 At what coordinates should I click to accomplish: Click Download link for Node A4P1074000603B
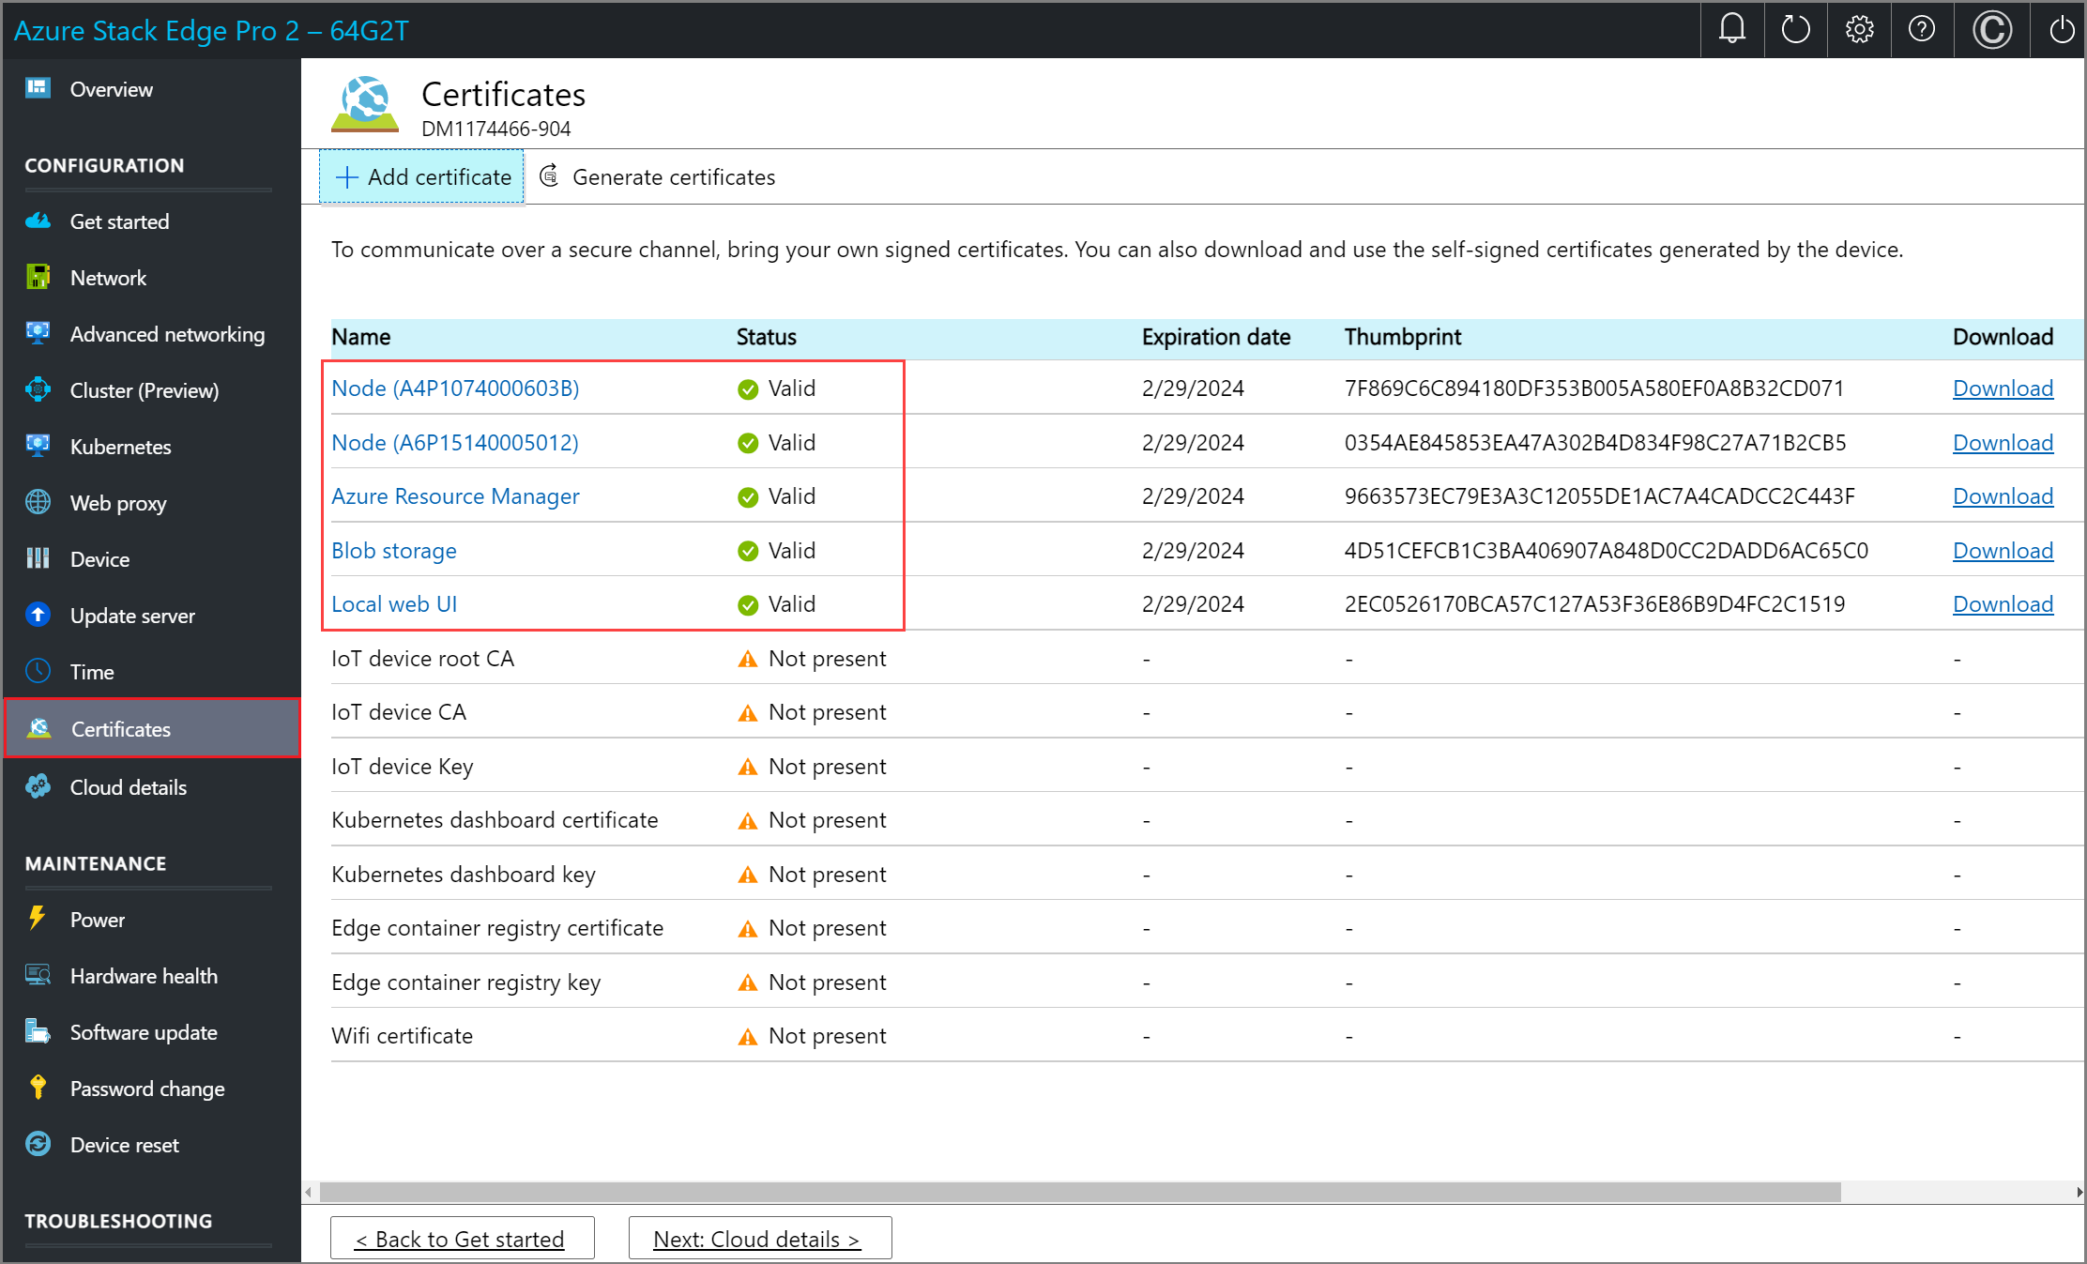pos(2001,388)
